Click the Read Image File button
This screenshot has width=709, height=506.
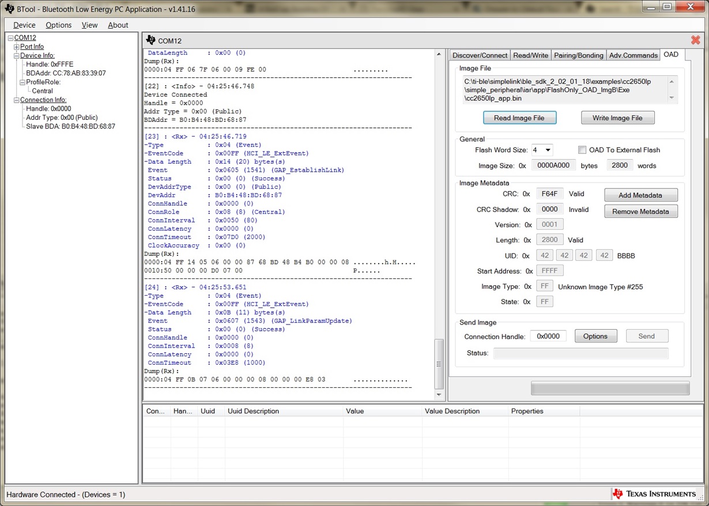tap(519, 118)
